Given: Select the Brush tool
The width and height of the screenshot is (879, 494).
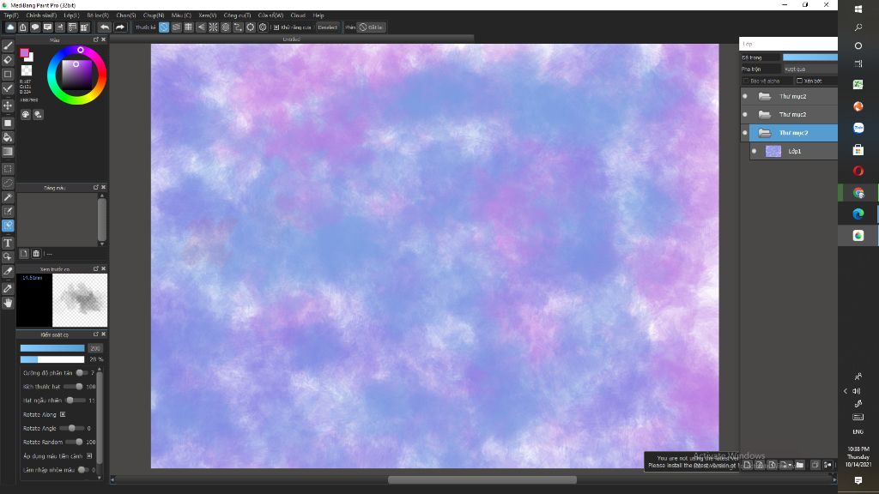Looking at the screenshot, I should pos(8,46).
